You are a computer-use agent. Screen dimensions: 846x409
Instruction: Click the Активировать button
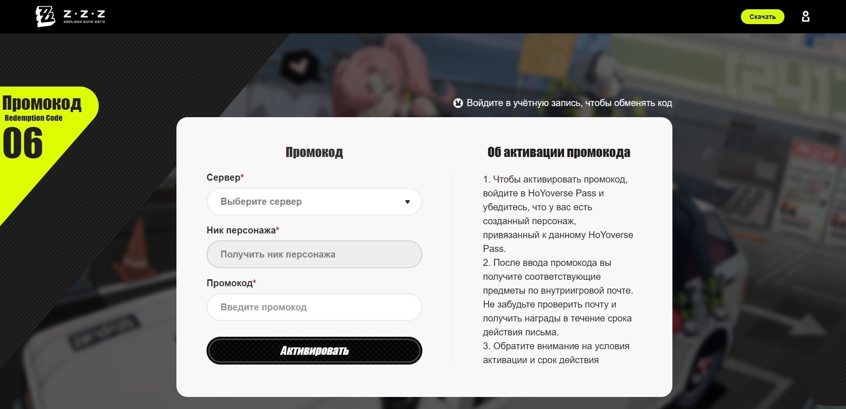coord(314,351)
